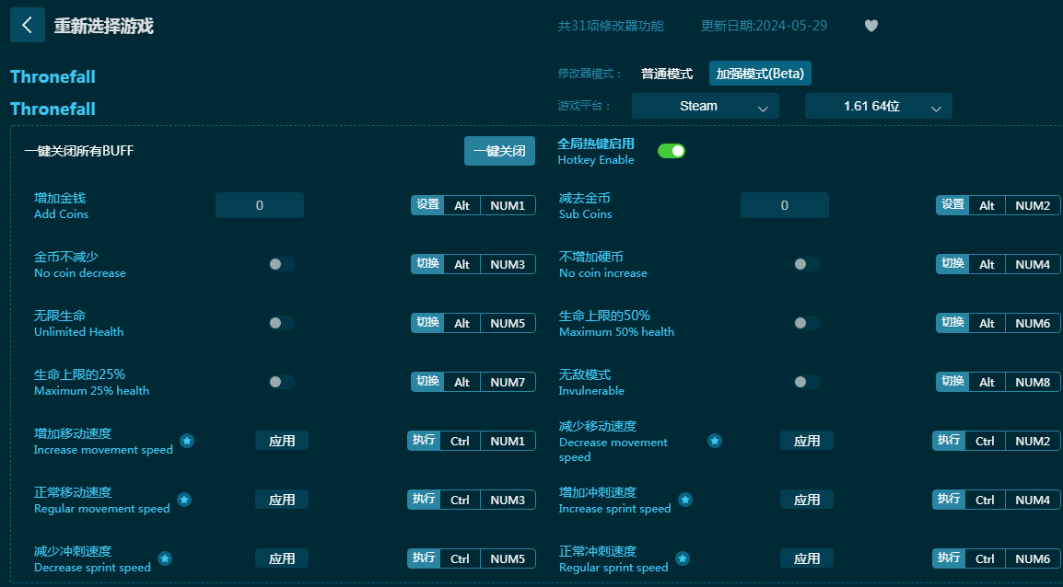This screenshot has height=587, width=1063.
Task: Select the 普通模式 tab
Action: 667,74
